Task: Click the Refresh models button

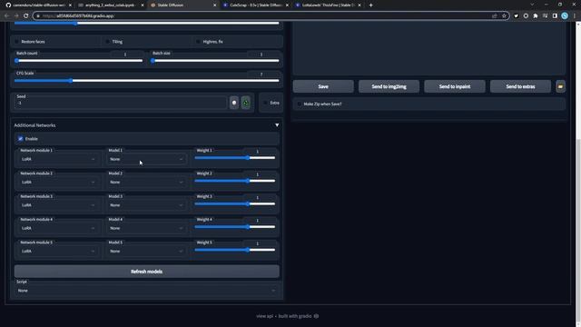Action: click(147, 272)
